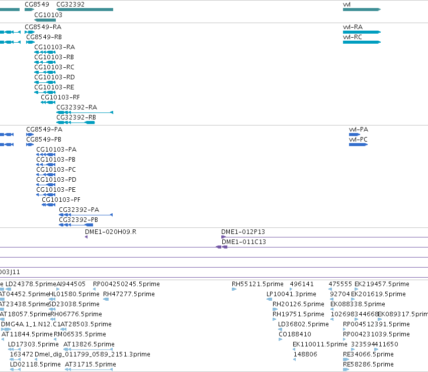Viewport: 428px width, 372px height.
Task: Open transcript CG10103-RF
Action: tap(60, 97)
